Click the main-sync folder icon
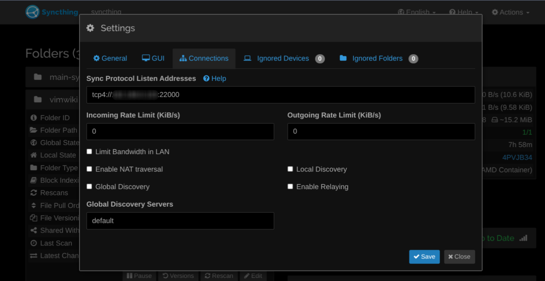 coord(38,77)
